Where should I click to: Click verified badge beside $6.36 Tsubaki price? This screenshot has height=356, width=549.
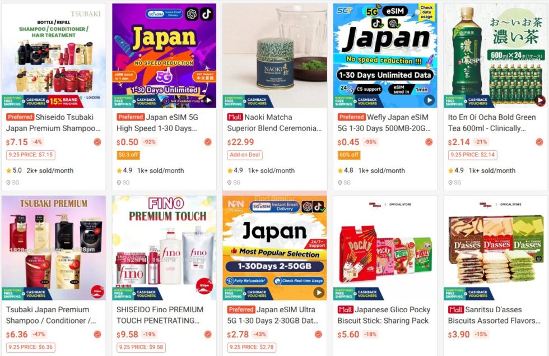click(97, 334)
